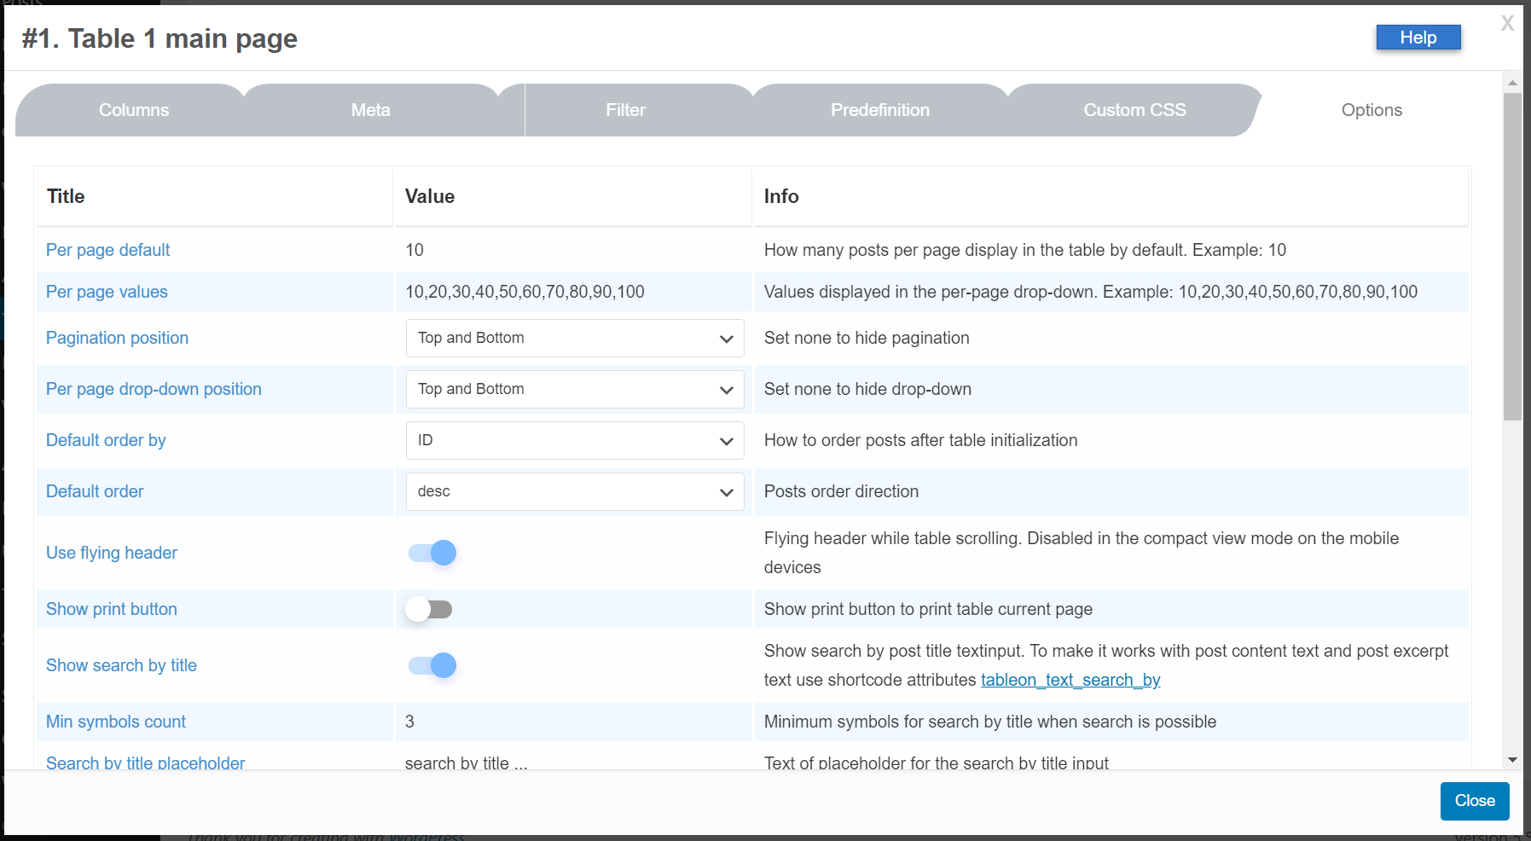The height and width of the screenshot is (841, 1531).
Task: Expand the Default order desc dropdown
Action: [575, 492]
